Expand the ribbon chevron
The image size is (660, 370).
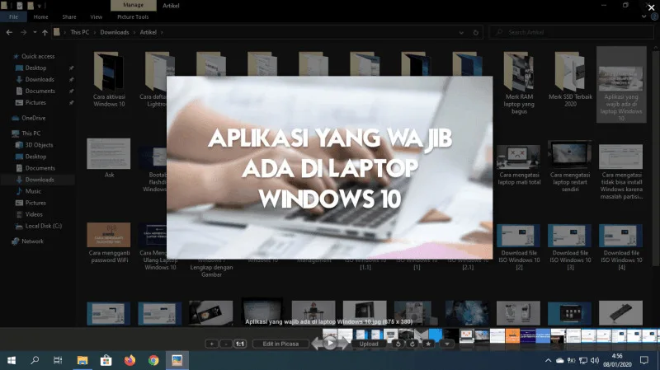pos(643,16)
